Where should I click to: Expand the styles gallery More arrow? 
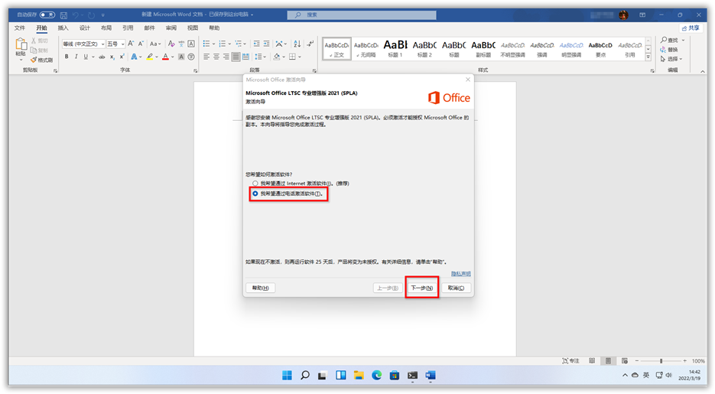[648, 57]
